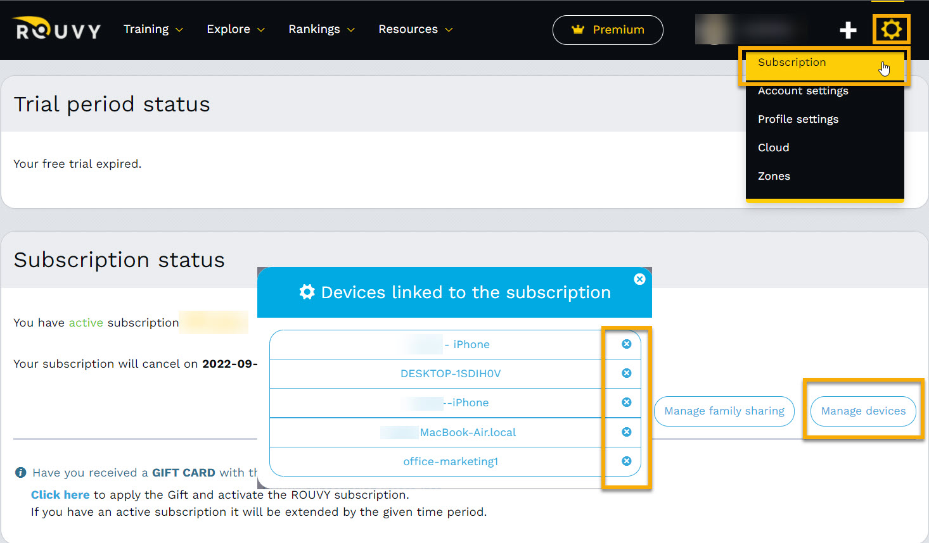Click Manage devices button

863,411
